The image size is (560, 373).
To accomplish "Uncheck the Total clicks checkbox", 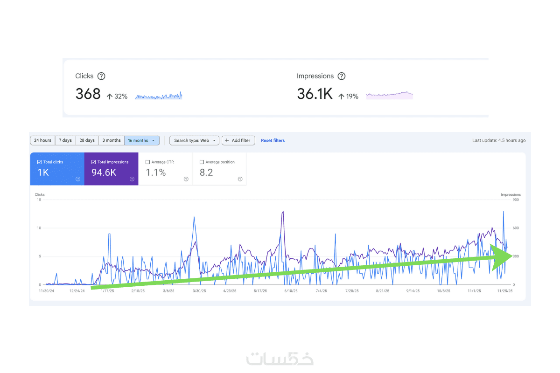I will [40, 162].
